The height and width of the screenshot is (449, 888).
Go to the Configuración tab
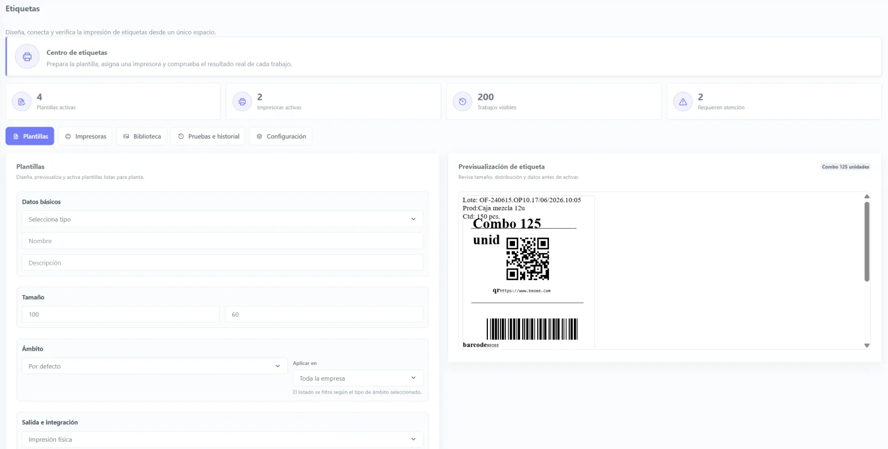[281, 137]
